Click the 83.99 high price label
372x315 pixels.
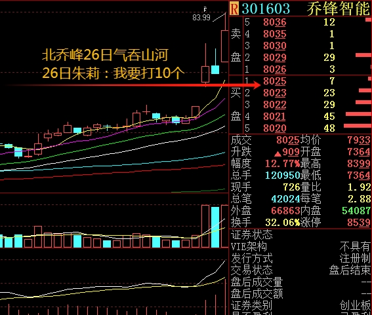coord(201,18)
